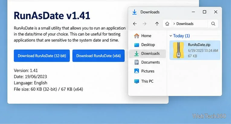Open search in Downloads window
The height and width of the screenshot is (124, 231).
point(213,24)
